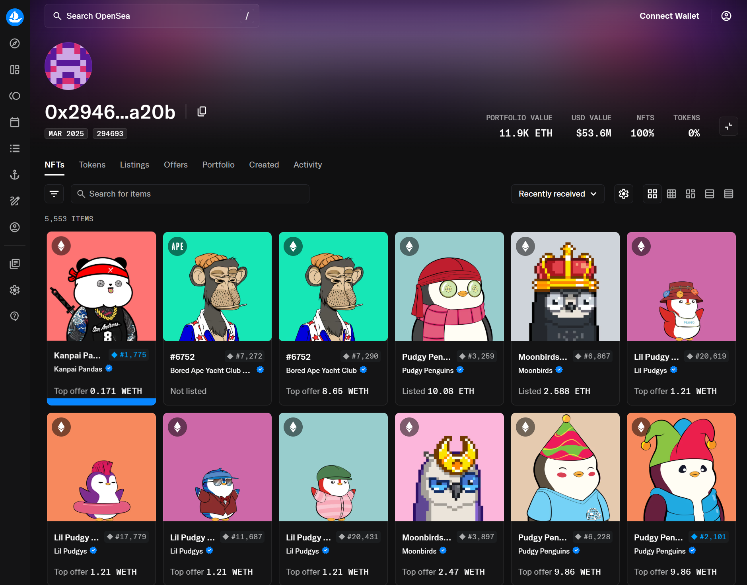Switch to the Listings tab
This screenshot has height=585, width=747.
click(134, 165)
